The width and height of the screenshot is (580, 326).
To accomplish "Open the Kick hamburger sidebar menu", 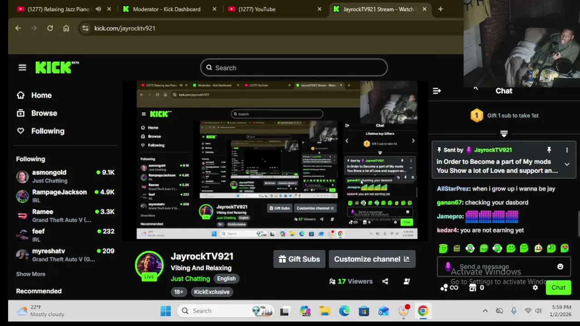I will coord(22,67).
